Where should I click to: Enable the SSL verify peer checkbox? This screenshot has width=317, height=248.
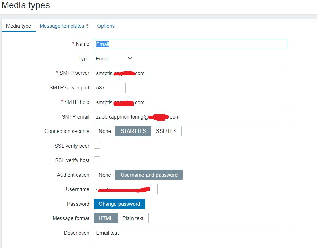97,146
